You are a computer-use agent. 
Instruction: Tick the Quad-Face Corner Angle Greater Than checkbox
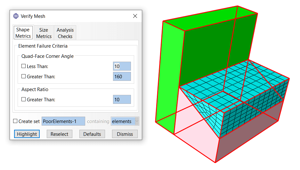coord(23,77)
